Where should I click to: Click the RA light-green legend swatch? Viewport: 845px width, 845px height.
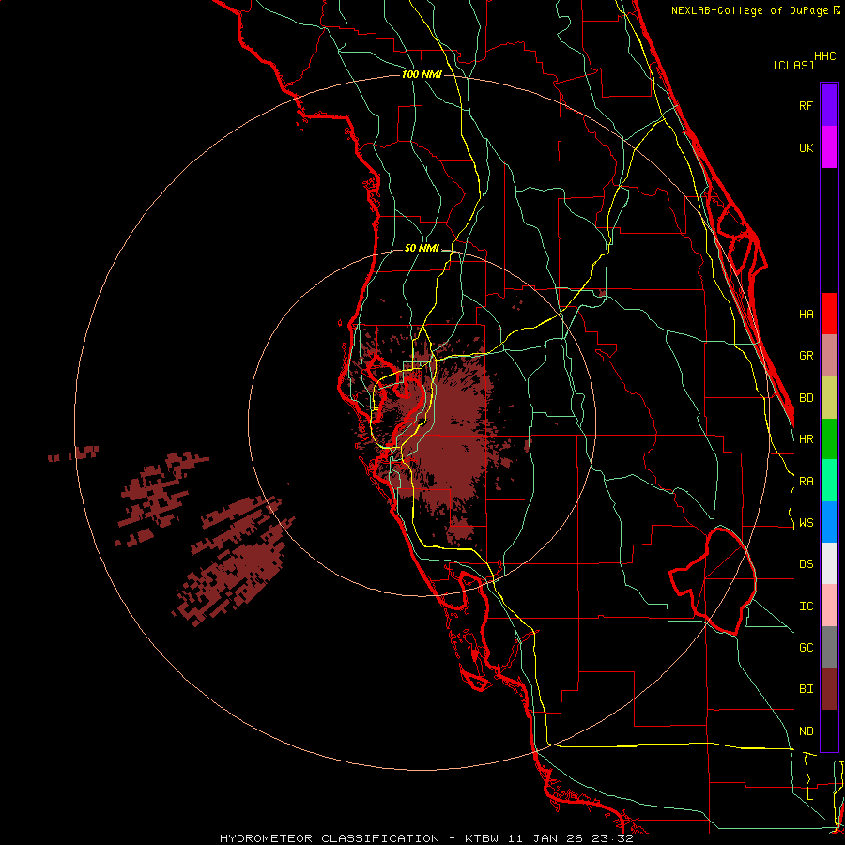pos(829,481)
